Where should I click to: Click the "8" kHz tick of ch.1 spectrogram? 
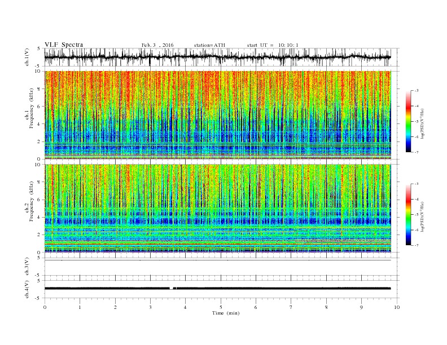pos(40,89)
